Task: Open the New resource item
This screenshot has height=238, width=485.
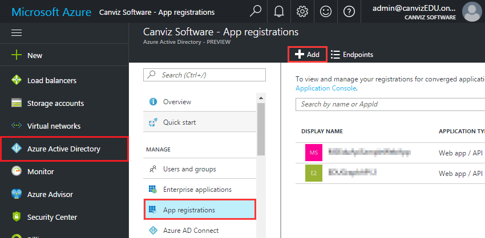Action: click(64, 56)
